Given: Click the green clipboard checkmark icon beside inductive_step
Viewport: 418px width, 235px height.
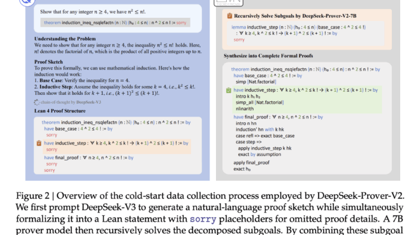Looking at the screenshot, I should click(x=229, y=90).
